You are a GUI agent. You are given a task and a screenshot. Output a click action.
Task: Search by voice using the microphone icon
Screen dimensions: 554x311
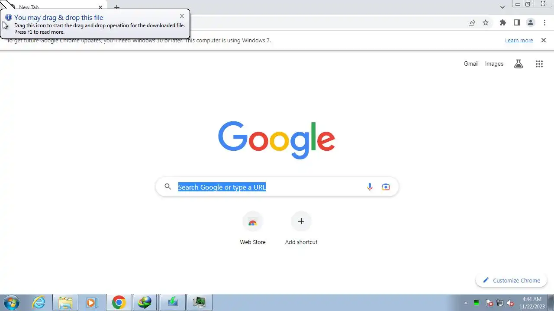point(370,187)
